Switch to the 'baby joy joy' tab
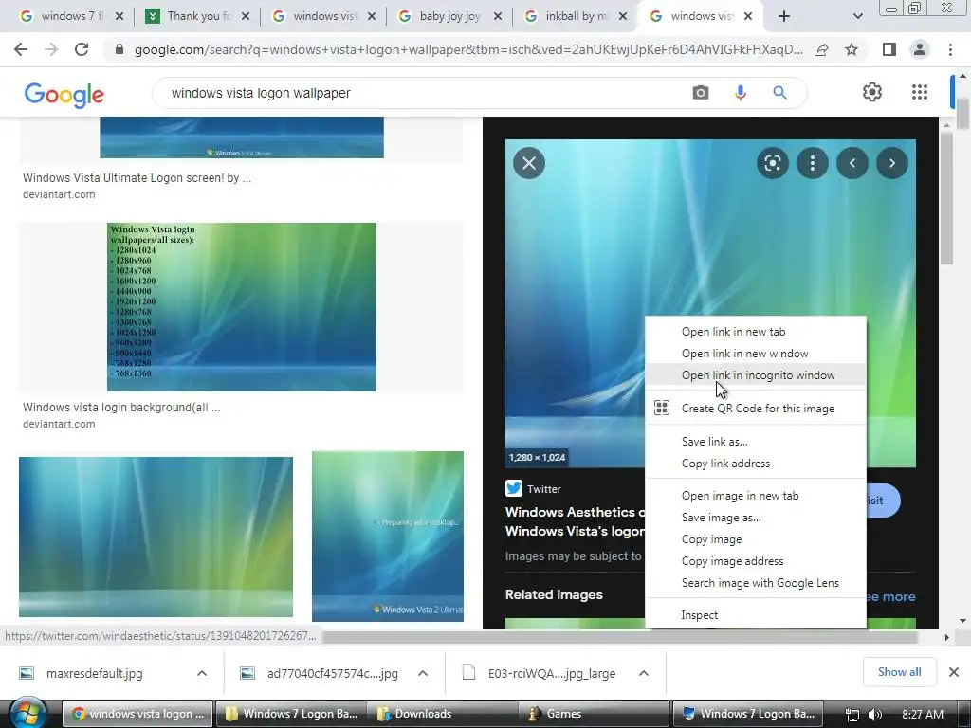The width and height of the screenshot is (971, 728). tap(449, 16)
